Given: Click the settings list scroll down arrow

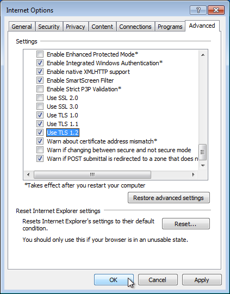Looking at the screenshot, I should 203,165.
